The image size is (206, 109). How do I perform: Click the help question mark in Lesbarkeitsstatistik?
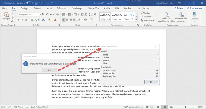point(148,46)
